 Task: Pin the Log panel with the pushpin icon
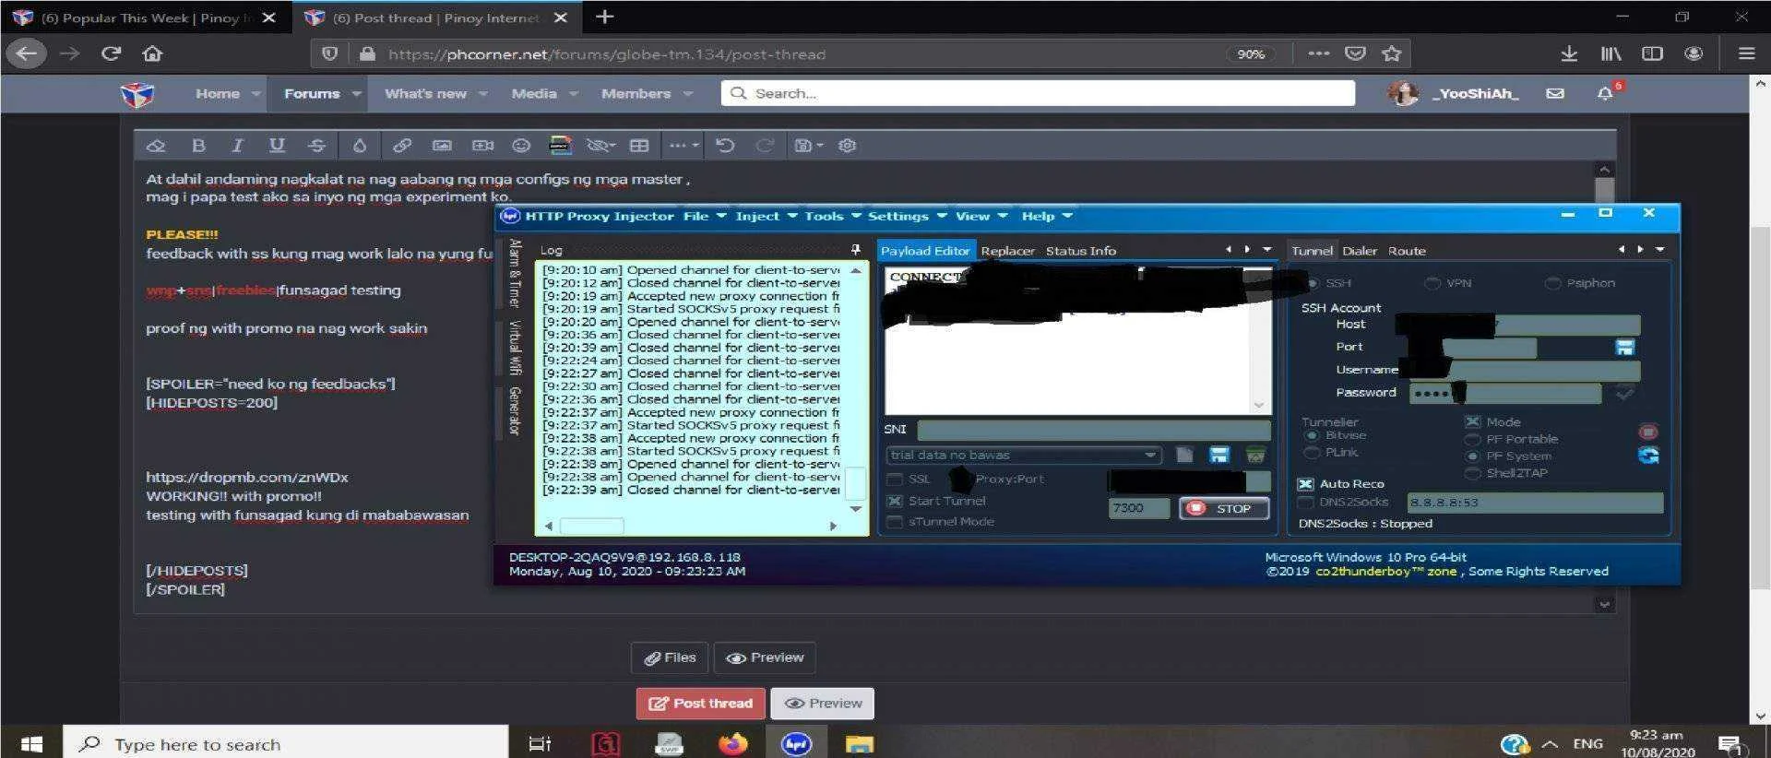coord(855,250)
